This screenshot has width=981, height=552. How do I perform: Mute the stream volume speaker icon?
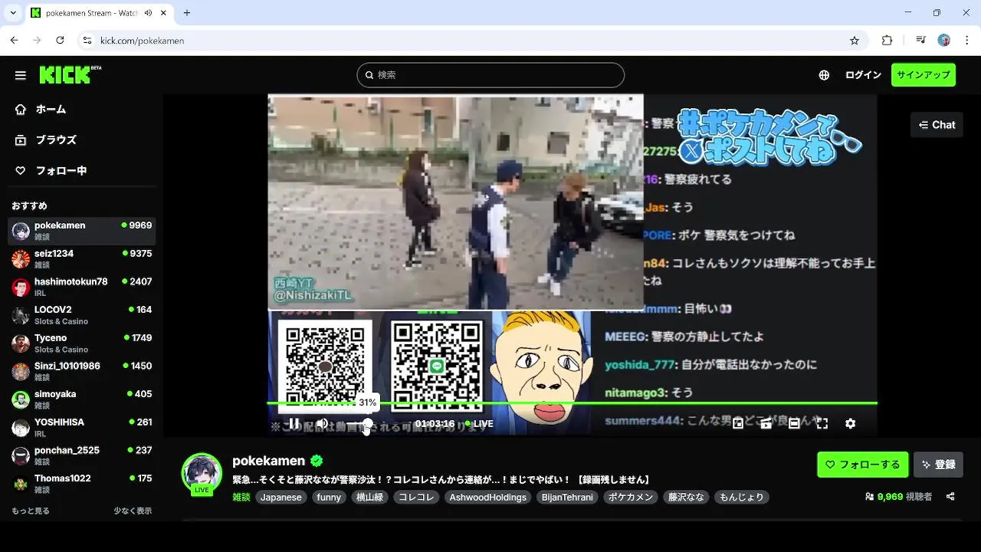[323, 423]
